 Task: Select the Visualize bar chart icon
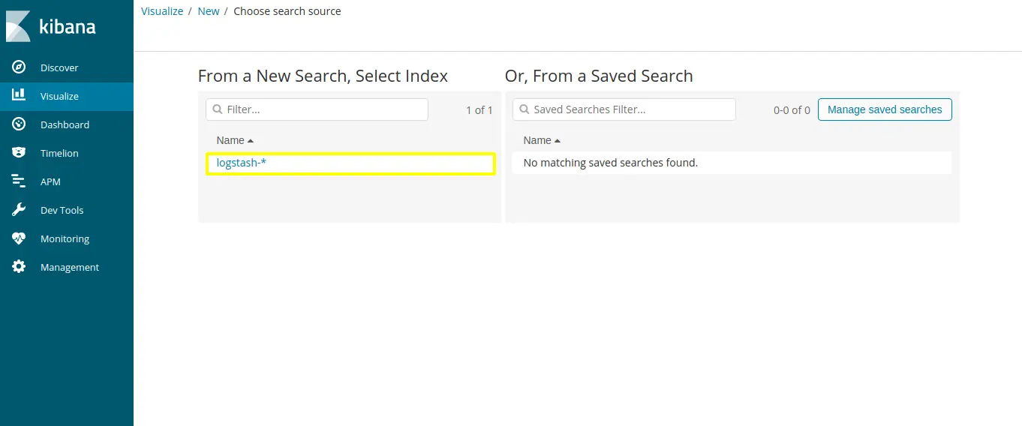coord(19,96)
